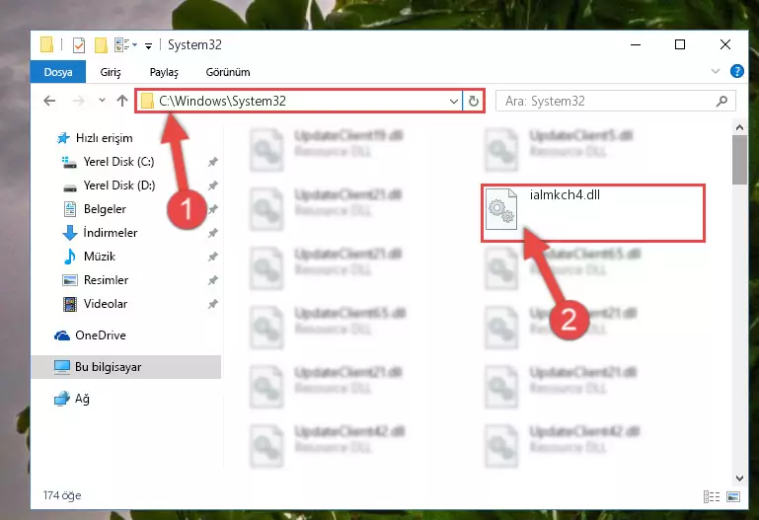Expand the address bar history dropdown
This screenshot has height=520, width=759.
454,101
